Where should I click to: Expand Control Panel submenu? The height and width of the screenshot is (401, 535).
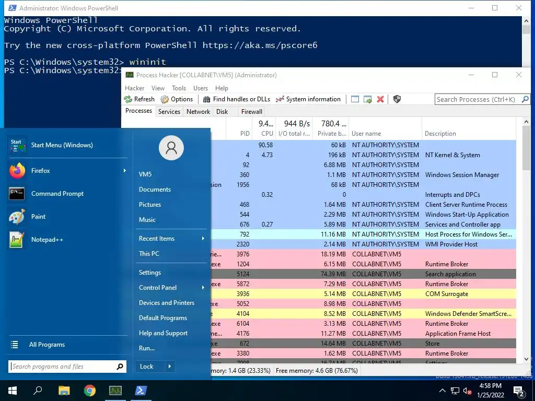[203, 288]
